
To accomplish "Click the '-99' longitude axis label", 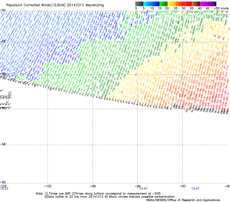I will 93,186.
